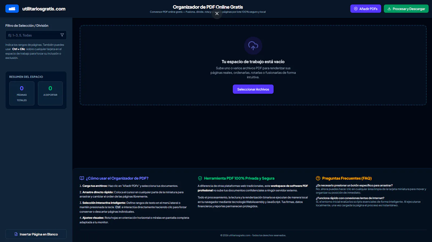Click 'Preguntas Frecuentes (FAQ)' heading
Image resolution: width=432 pixels, height=242 pixels.
(x=347, y=178)
